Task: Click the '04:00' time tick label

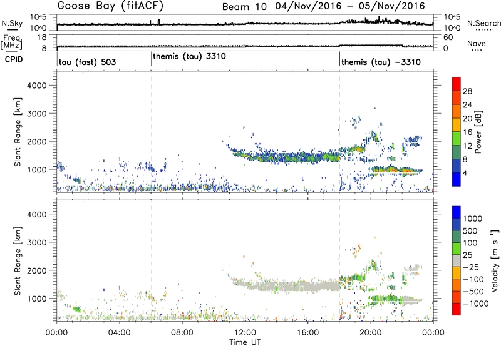Action: 119,333
